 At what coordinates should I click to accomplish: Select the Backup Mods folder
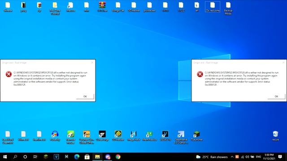point(228,8)
